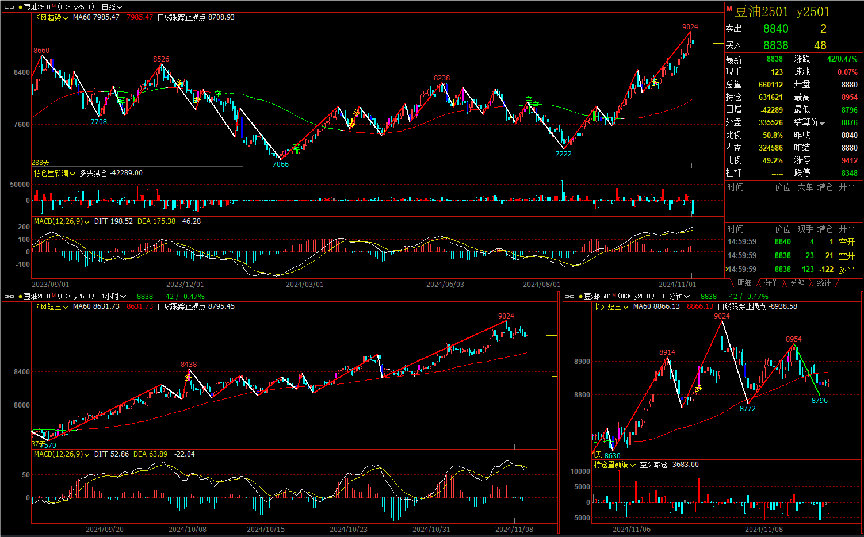The width and height of the screenshot is (864, 537).
Task: Click yellow dot marker in 15-minute chart header
Action: coord(581,297)
